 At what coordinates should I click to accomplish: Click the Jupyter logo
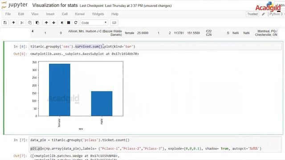click(14, 5)
